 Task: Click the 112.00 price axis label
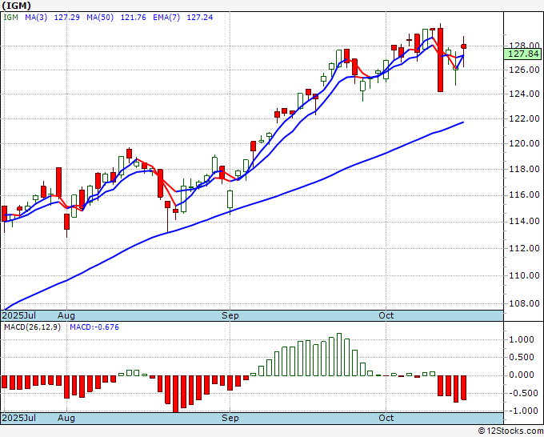(x=524, y=248)
